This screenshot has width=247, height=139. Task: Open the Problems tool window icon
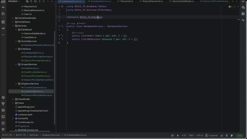pyautogui.click(x=3, y=123)
